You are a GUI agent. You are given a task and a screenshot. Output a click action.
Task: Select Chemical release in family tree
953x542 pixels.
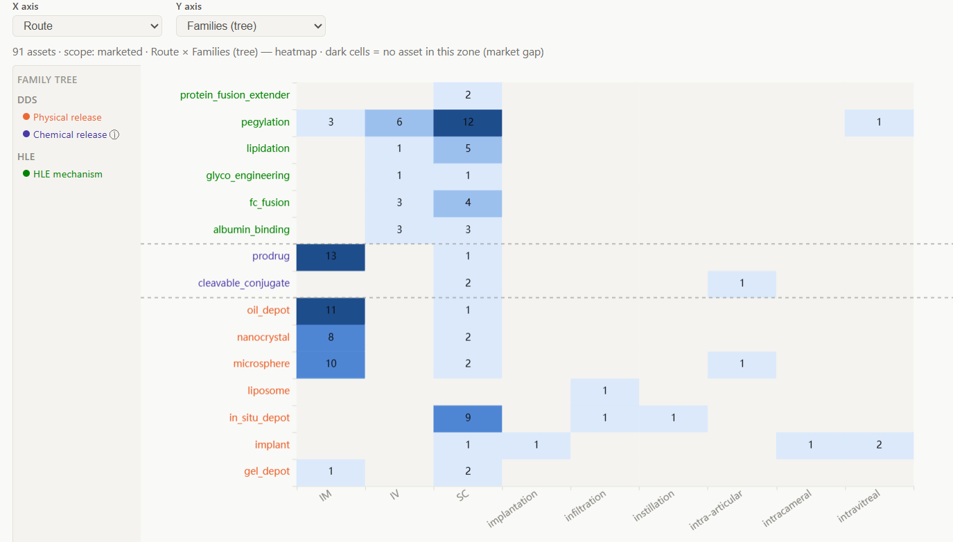[70, 135]
